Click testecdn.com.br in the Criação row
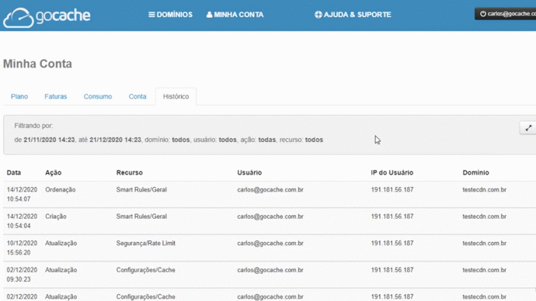 [485, 216]
